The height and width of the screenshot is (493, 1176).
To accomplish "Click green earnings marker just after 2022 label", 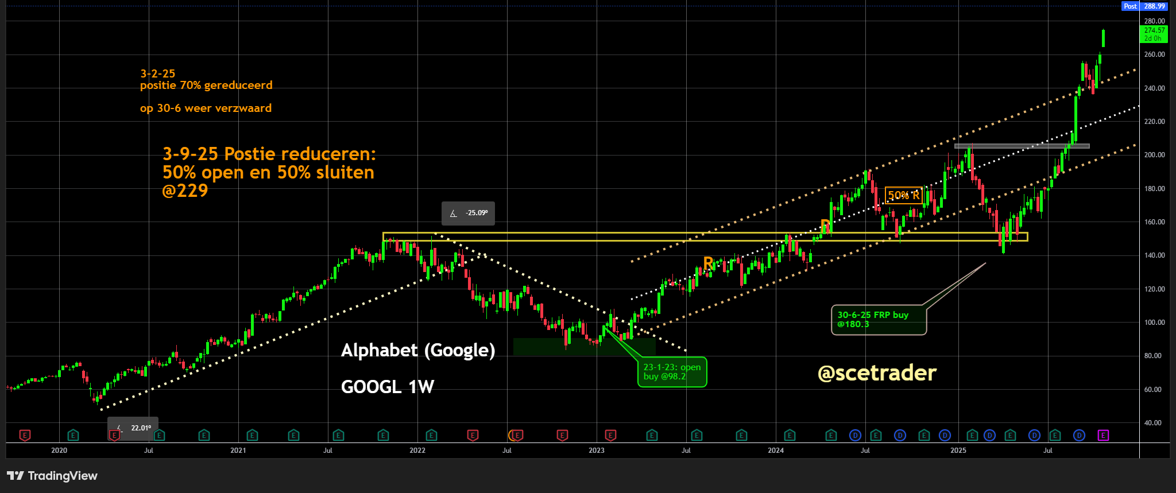I will [x=431, y=436].
